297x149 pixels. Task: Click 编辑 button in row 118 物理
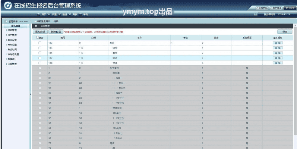pos(278,63)
